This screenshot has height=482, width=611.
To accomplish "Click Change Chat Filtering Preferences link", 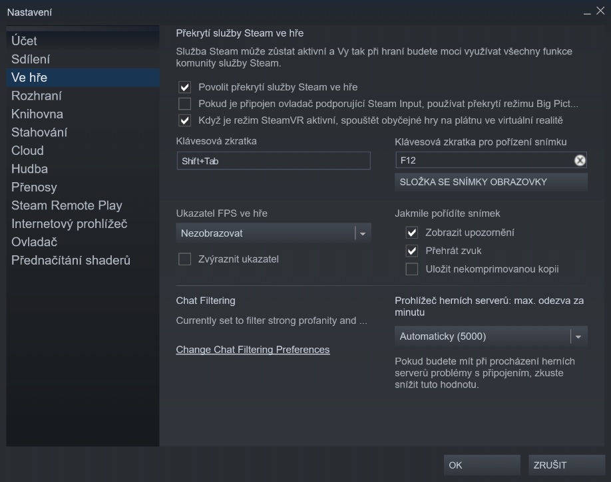I will click(252, 349).
